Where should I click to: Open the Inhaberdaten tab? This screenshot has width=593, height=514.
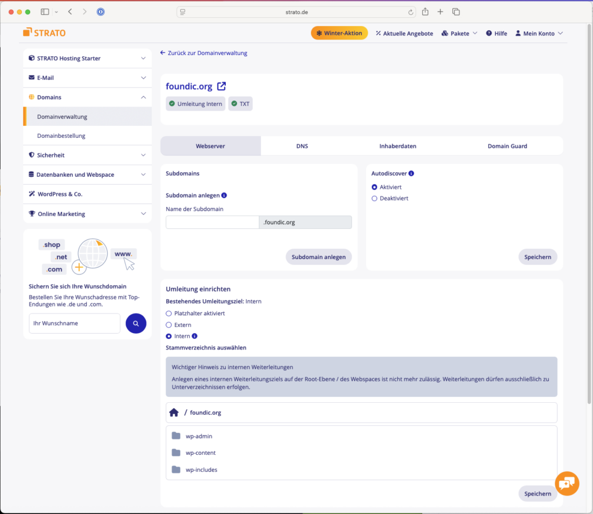click(397, 146)
